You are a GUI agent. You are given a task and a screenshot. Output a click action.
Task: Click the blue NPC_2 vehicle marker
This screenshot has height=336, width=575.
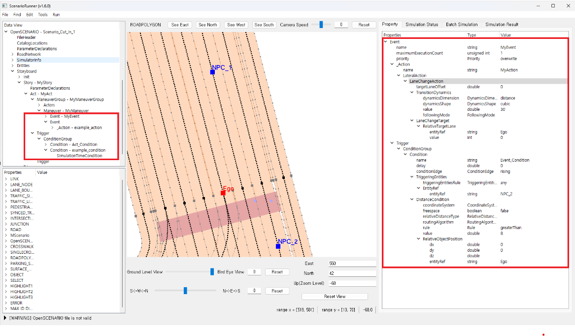(278, 246)
